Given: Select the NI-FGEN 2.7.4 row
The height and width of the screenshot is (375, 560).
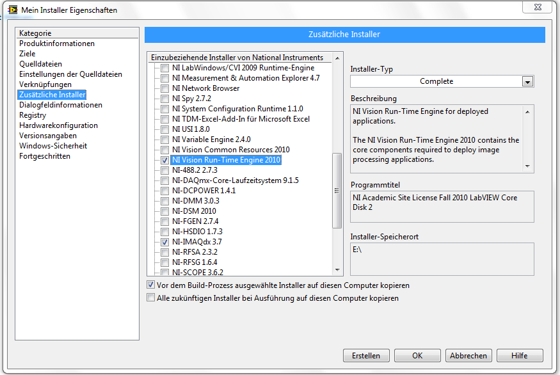Looking at the screenshot, I should [195, 221].
